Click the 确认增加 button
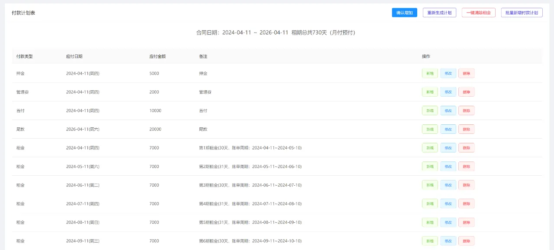 (x=405, y=13)
